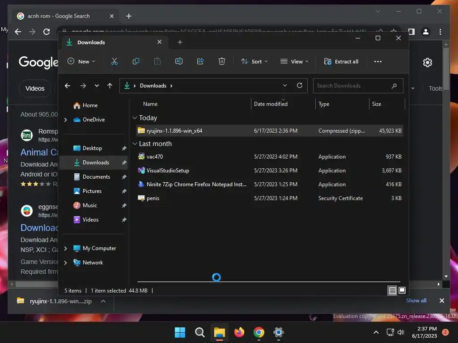458x343 pixels.
Task: Click the volume icon in system tray
Action: click(x=400, y=332)
